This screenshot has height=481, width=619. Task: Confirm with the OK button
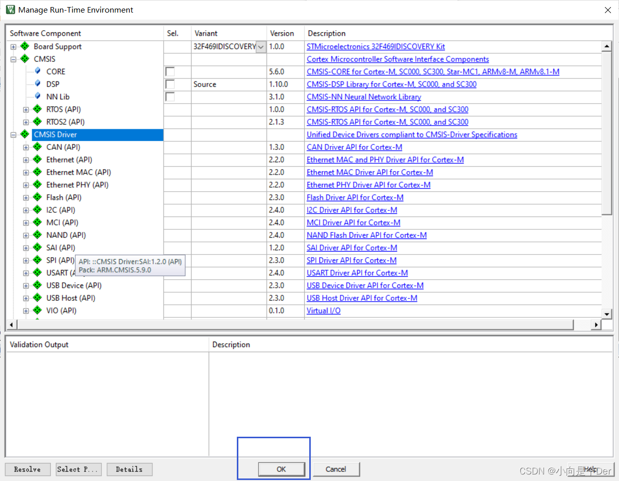pyautogui.click(x=281, y=469)
